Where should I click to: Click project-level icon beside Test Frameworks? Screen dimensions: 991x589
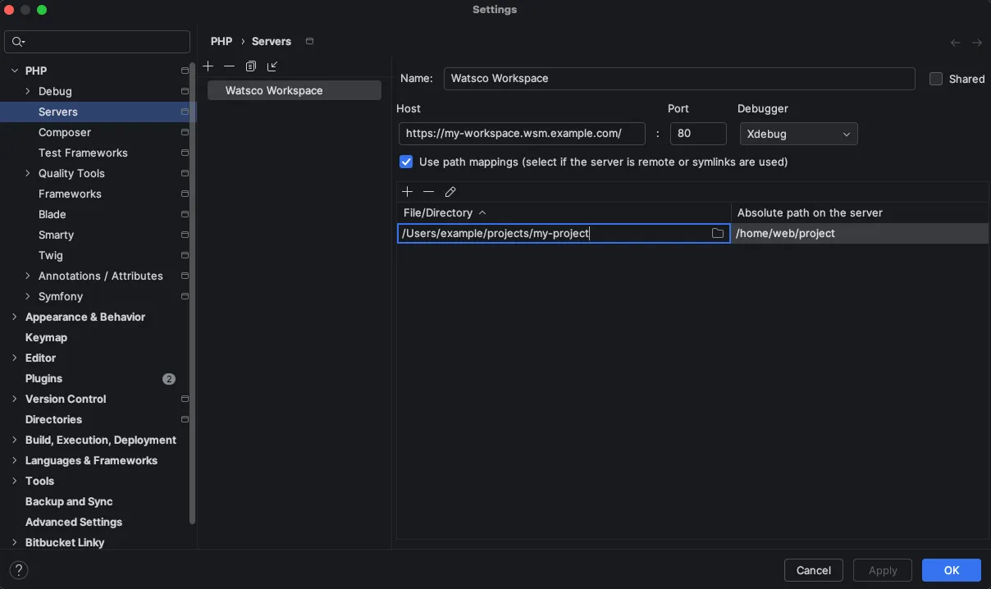tap(185, 153)
